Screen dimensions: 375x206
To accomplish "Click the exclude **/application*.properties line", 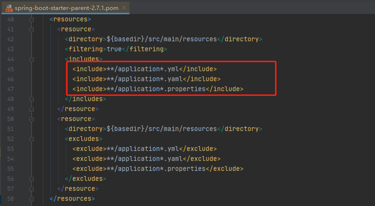I will point(158,169).
